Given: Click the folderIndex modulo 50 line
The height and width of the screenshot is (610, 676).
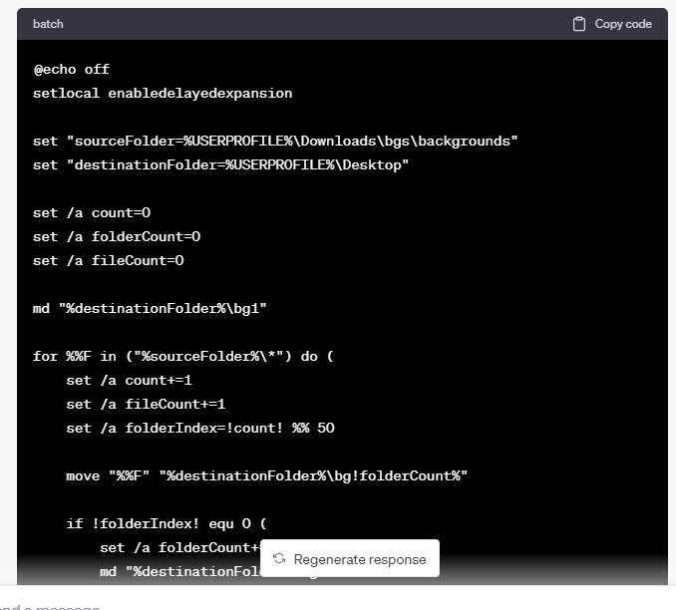Looking at the screenshot, I should pos(200,428).
